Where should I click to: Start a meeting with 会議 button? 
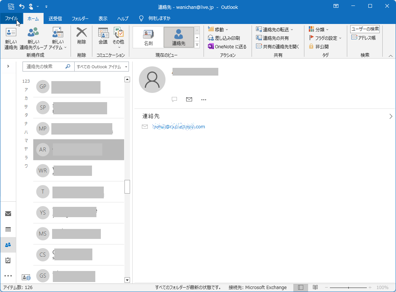coord(103,36)
